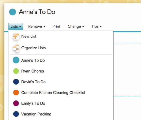Expand the Change dropdown menu
Viewport: 141px width, 120px height.
pos(76,26)
